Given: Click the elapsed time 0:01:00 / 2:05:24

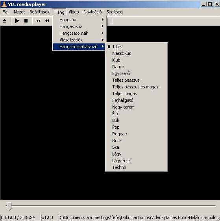Looking at the screenshot, I should tap(18, 217).
